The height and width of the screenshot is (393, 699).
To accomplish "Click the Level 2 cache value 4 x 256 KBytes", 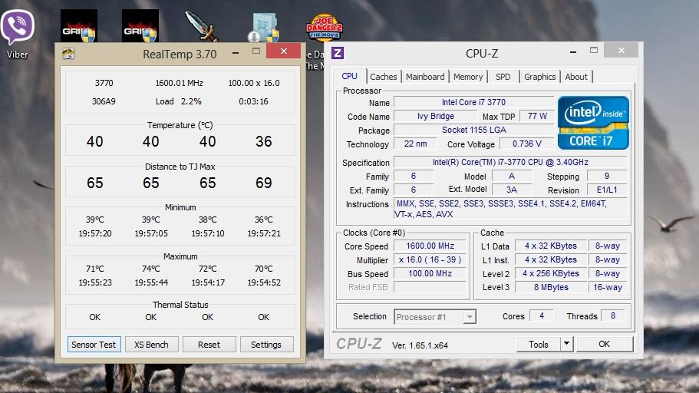I will (551, 273).
